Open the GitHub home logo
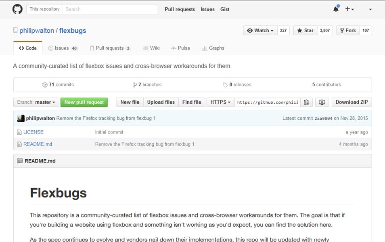This screenshot has height=242, width=385. tap(17, 9)
